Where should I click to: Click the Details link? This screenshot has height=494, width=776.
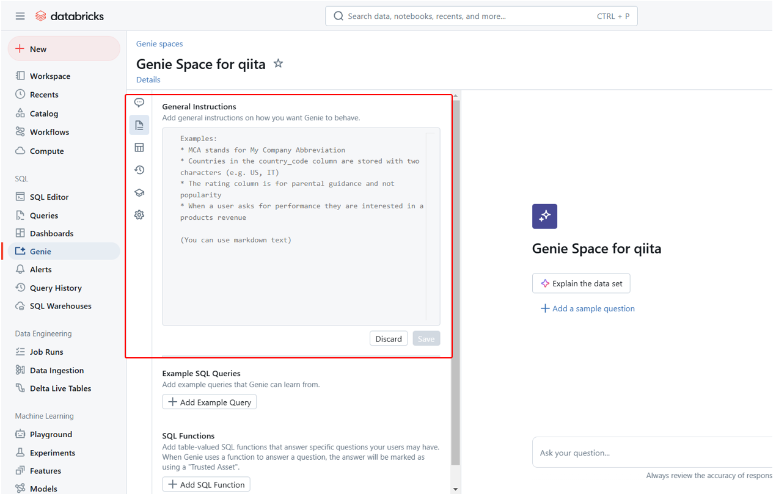(148, 80)
